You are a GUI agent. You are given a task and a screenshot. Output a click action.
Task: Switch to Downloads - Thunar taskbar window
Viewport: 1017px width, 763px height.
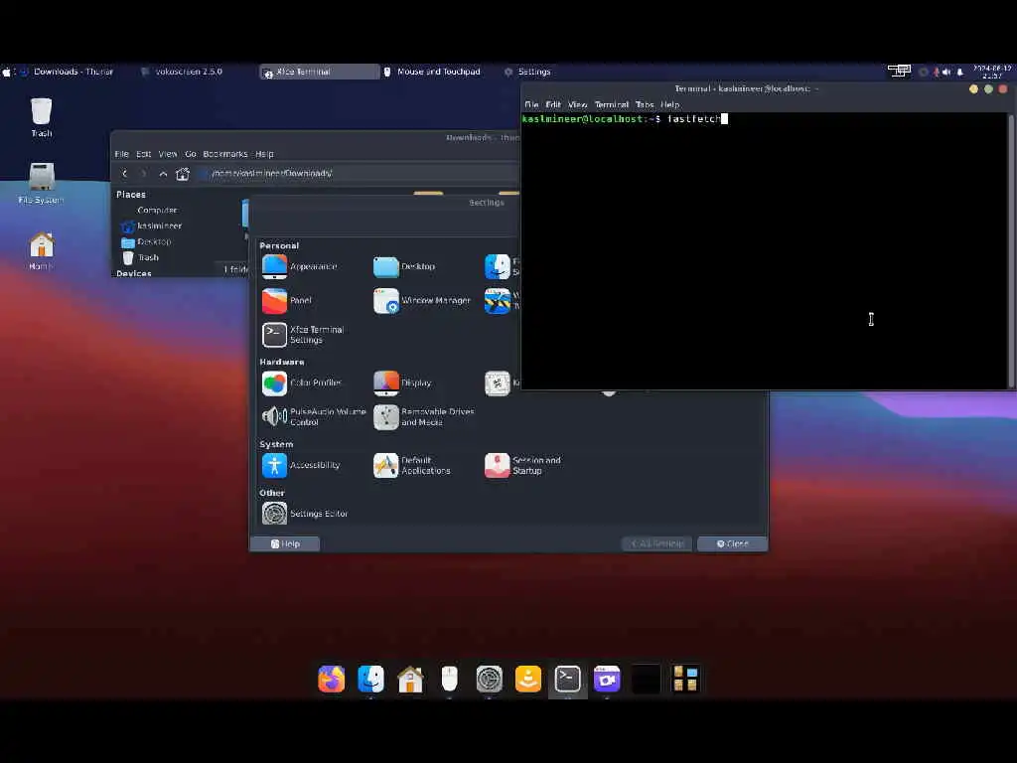point(67,72)
